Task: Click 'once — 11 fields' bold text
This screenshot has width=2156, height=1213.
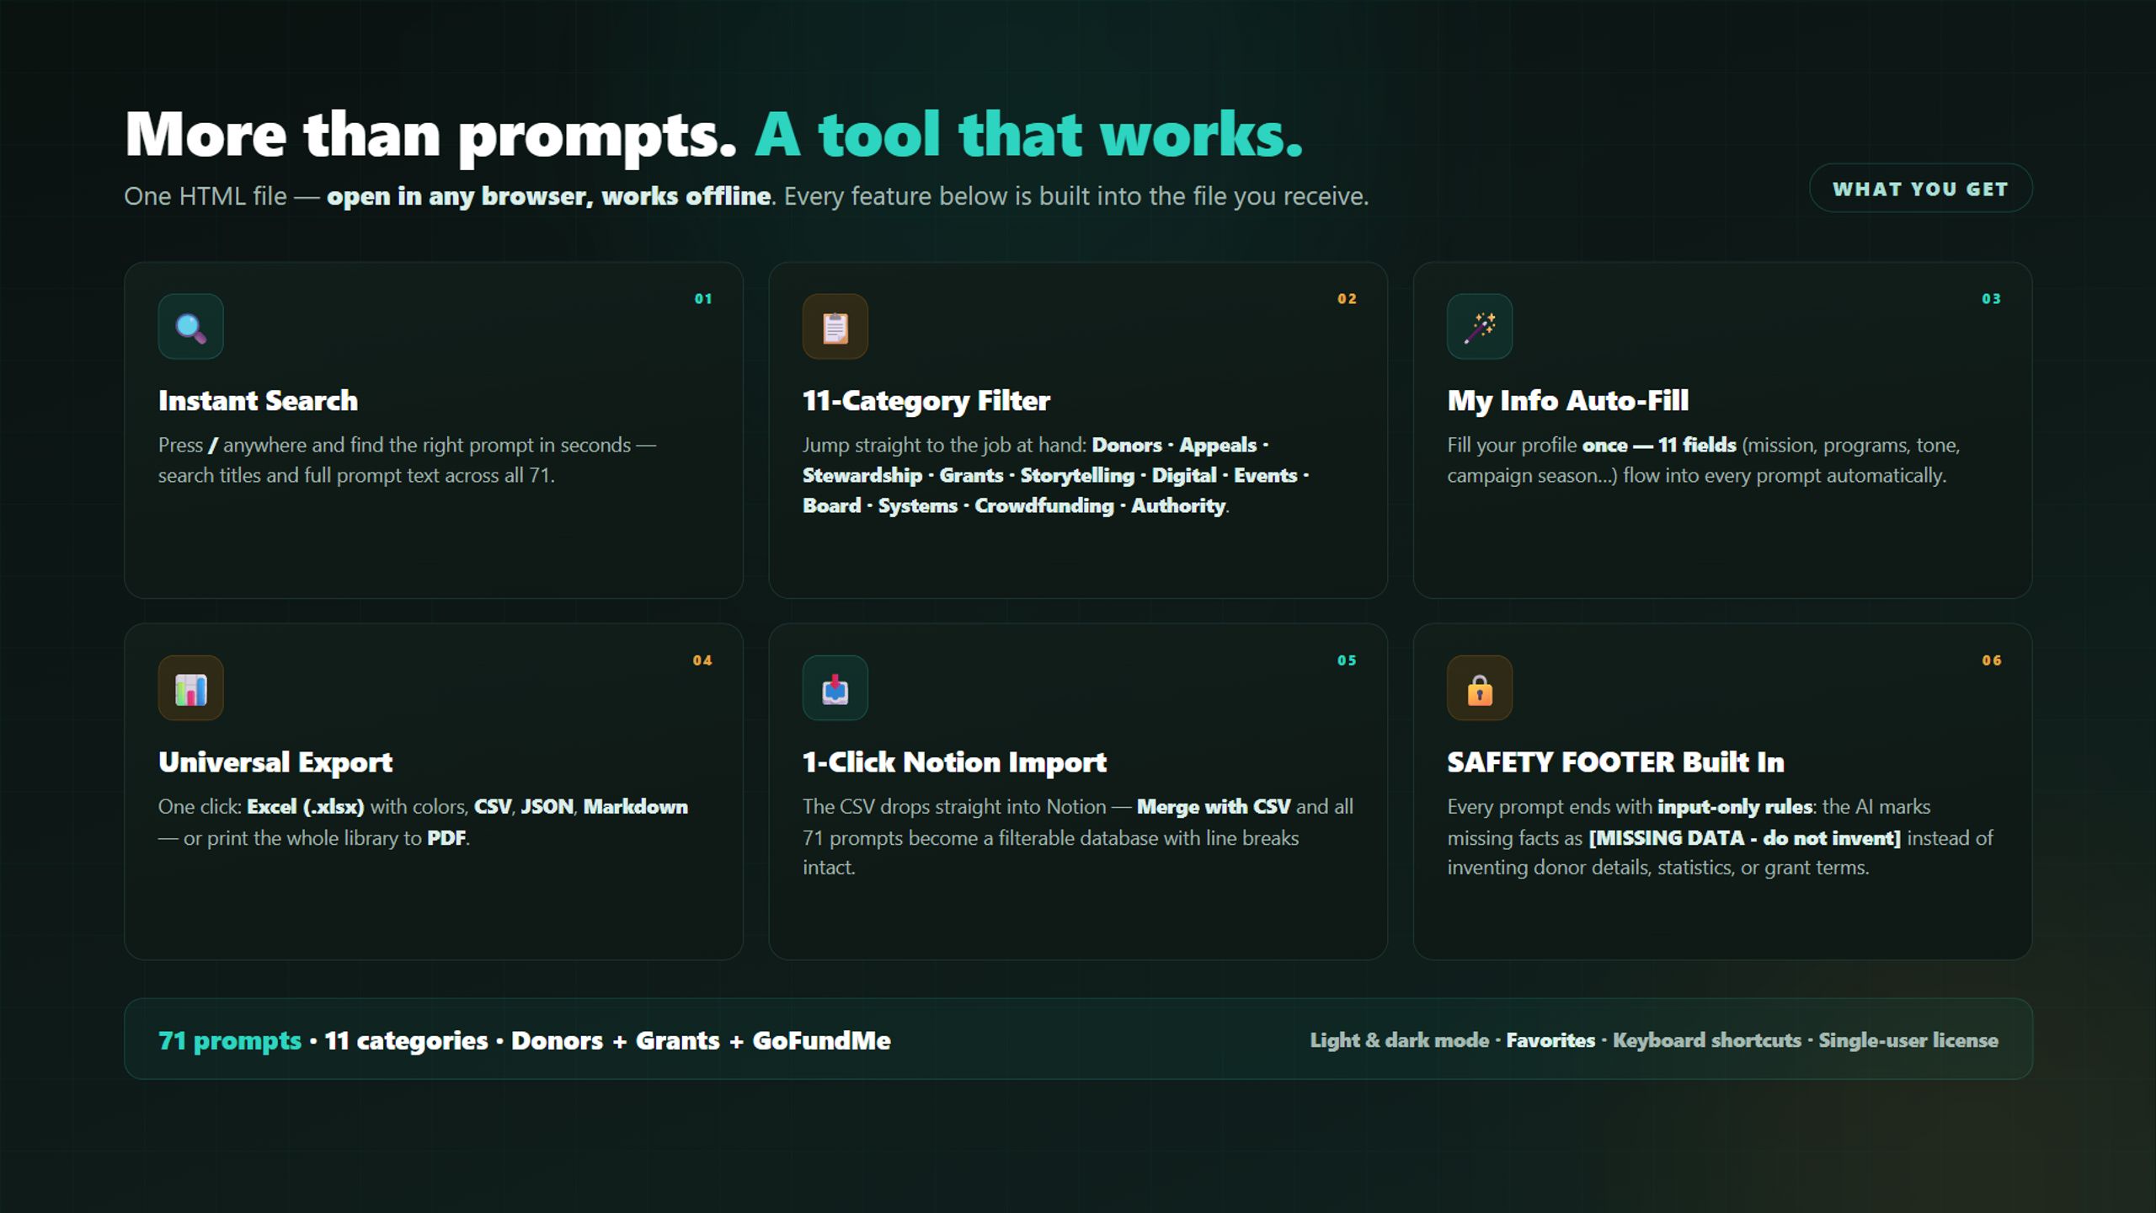Action: pos(1658,446)
